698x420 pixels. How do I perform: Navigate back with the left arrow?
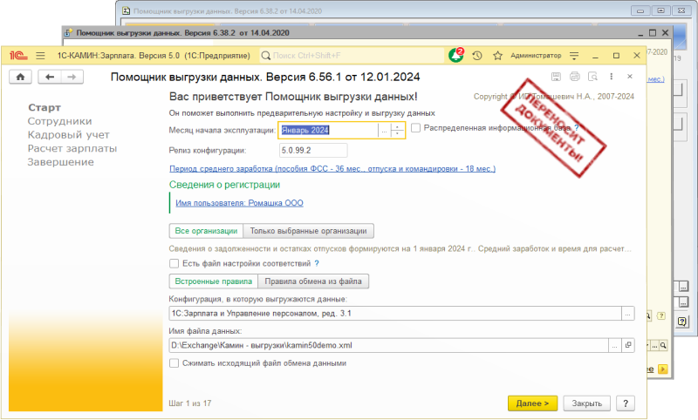pyautogui.click(x=50, y=77)
